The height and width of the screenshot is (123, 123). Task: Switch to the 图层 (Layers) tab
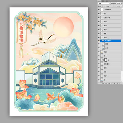(99, 1)
